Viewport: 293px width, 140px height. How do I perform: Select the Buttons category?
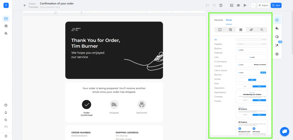[x=218, y=48]
